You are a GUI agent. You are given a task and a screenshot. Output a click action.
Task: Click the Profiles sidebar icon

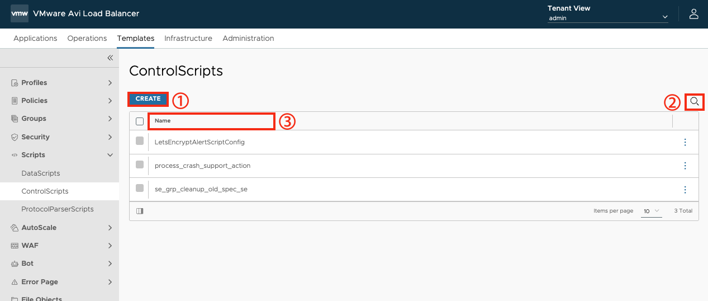(15, 83)
